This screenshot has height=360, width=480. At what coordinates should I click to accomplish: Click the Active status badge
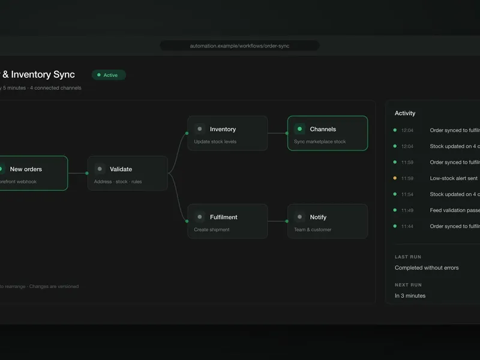click(109, 75)
